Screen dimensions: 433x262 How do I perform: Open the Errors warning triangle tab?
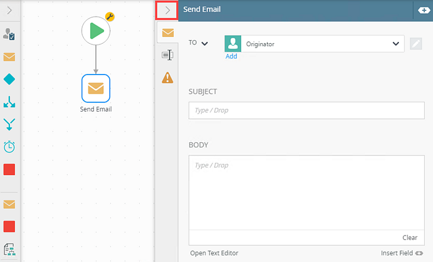[168, 78]
